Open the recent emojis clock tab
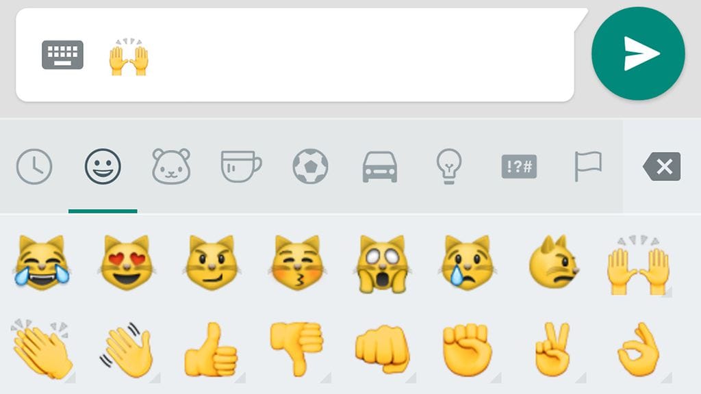Viewport: 701px width, 394px height. click(34, 167)
